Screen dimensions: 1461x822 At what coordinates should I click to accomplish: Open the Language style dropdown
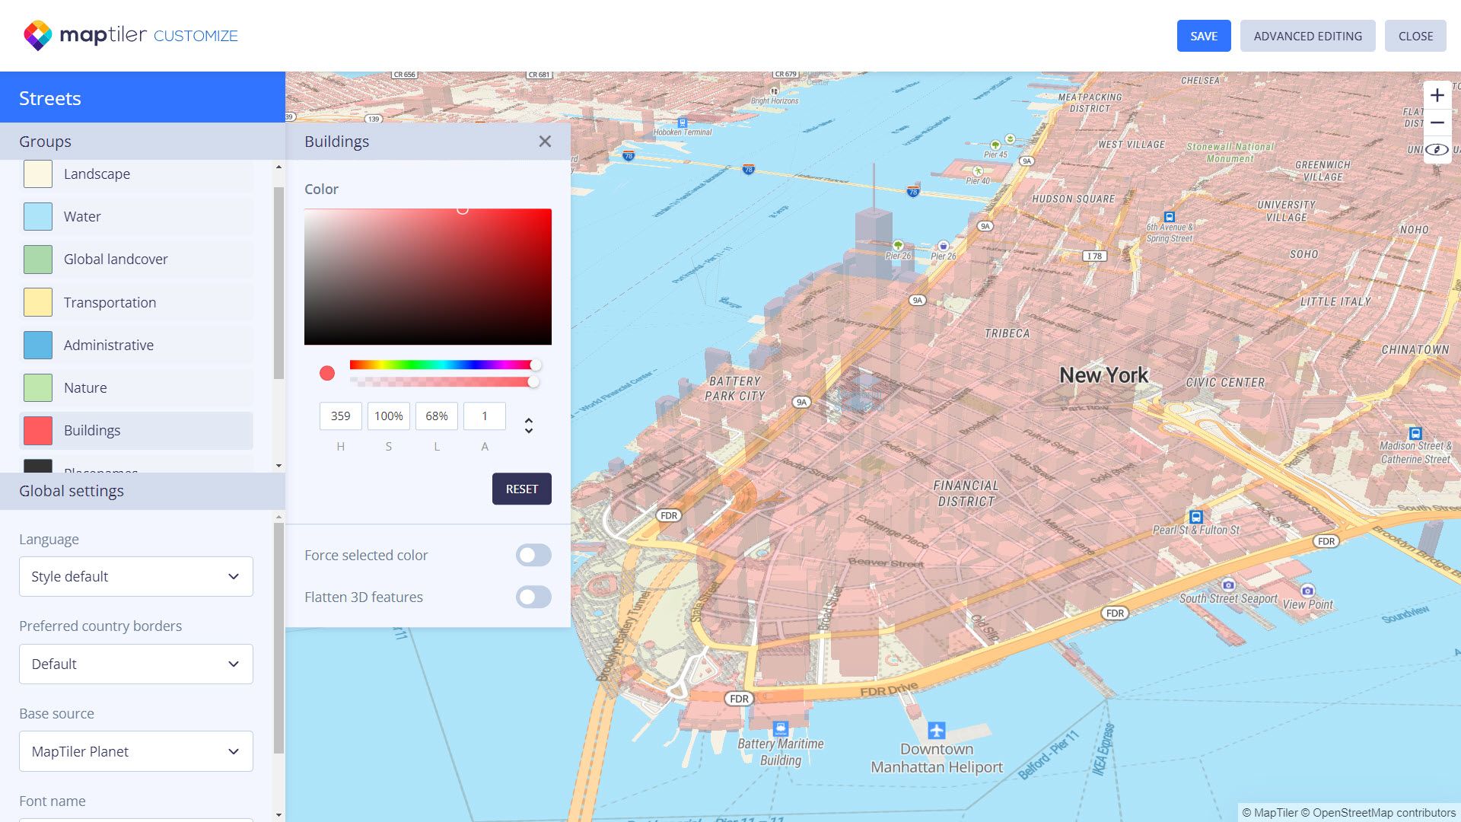(x=135, y=576)
